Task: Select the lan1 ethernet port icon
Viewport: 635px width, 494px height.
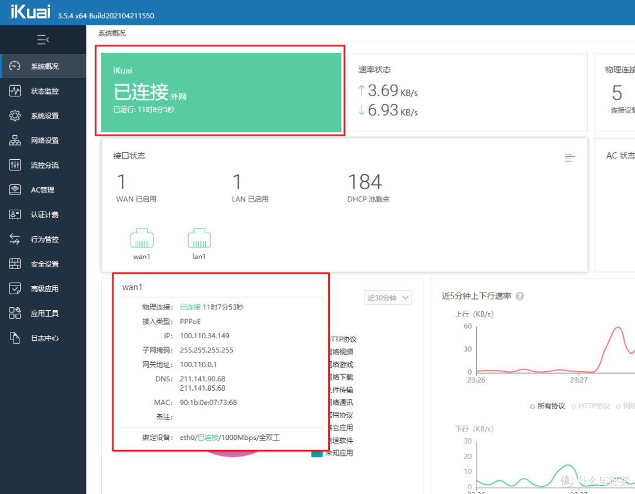Action: click(x=199, y=239)
